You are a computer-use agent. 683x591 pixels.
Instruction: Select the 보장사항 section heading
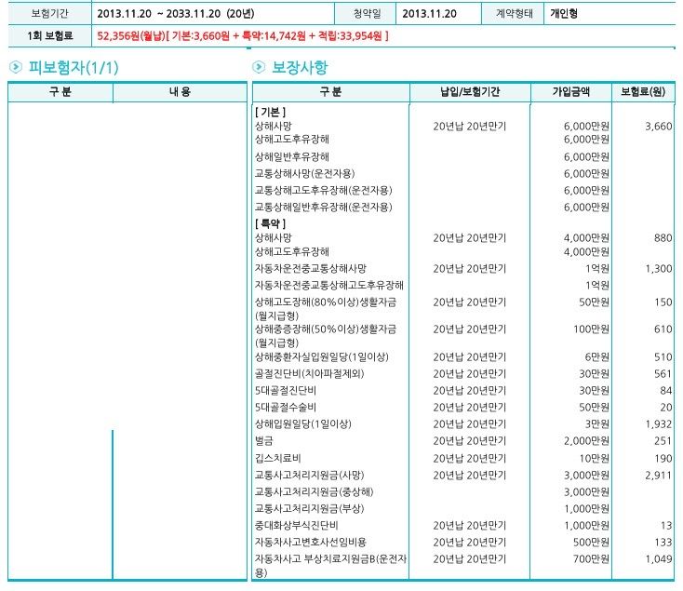click(x=300, y=67)
